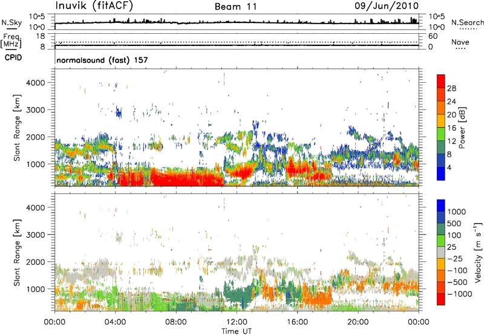Click the plot title 'Inuvik (fitACF)'
This screenshot has width=484, height=335.
coord(94,6)
